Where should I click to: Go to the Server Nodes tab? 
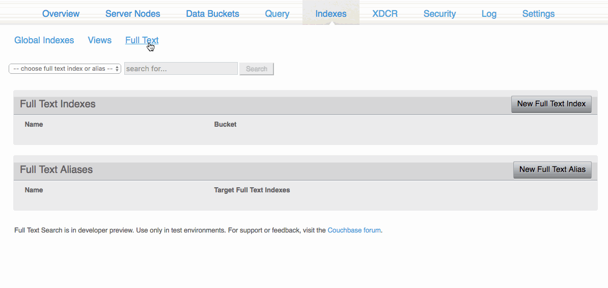click(x=132, y=14)
